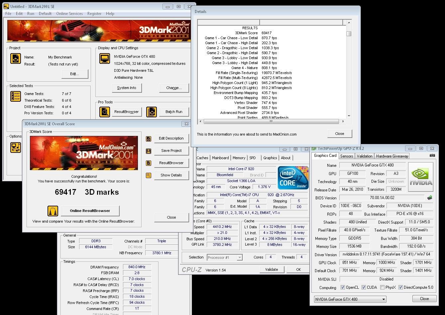
Task: Click the Validate button in CPU-Z
Action: (272, 269)
